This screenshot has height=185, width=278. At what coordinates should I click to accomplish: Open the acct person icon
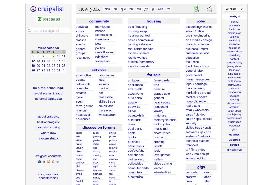pos(209,7)
